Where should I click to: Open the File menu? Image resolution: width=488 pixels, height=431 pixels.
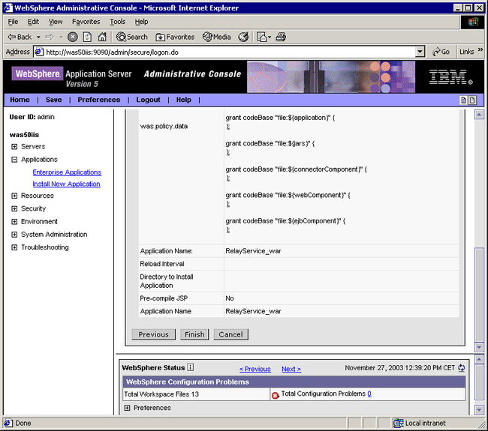tap(13, 22)
